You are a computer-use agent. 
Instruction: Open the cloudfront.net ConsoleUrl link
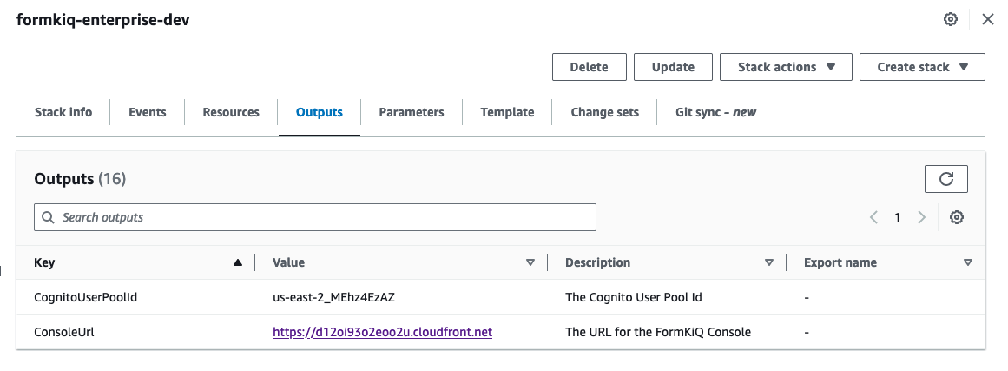383,333
